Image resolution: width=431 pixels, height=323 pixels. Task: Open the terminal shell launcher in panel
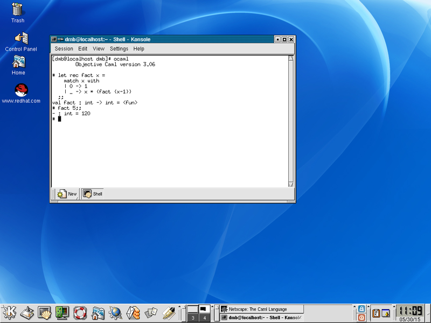(x=44, y=313)
